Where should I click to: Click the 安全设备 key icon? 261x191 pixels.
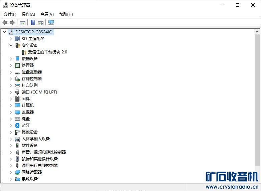[x=17, y=45]
